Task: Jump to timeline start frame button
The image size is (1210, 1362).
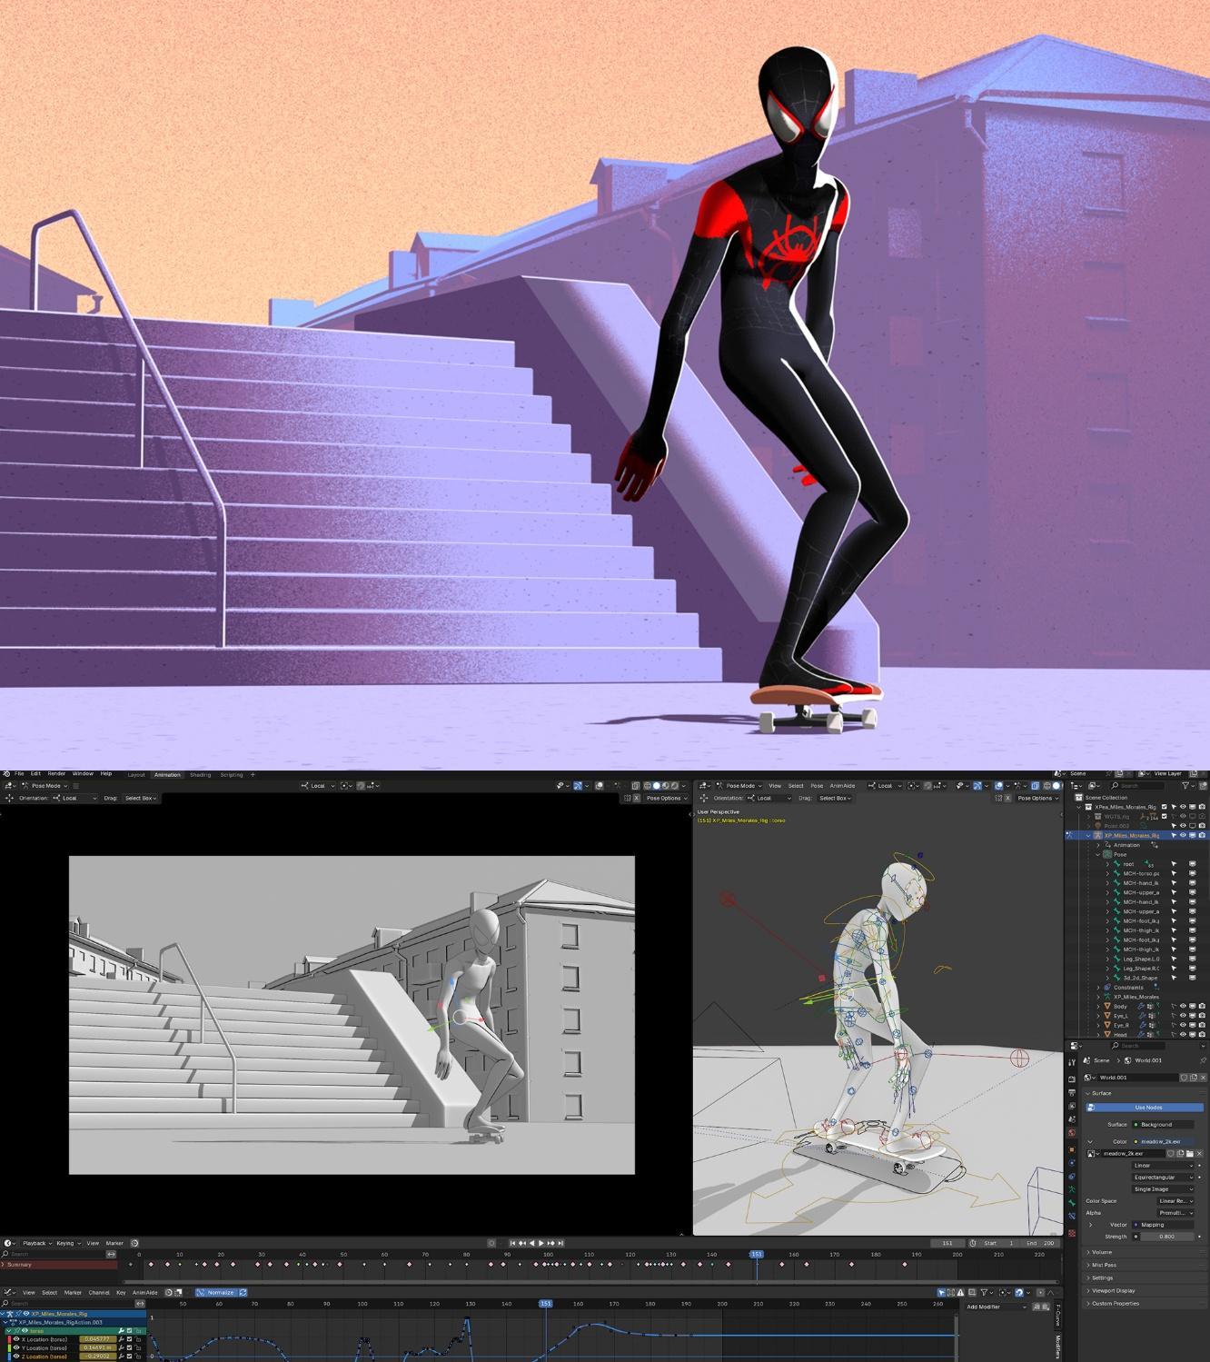Action: pyautogui.click(x=512, y=1243)
